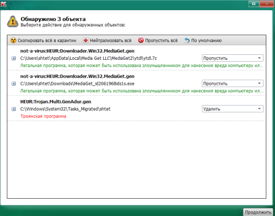Expand details for MediaGet_id2061968ids1s.exe entry
The image size is (275, 216).
pos(13,84)
